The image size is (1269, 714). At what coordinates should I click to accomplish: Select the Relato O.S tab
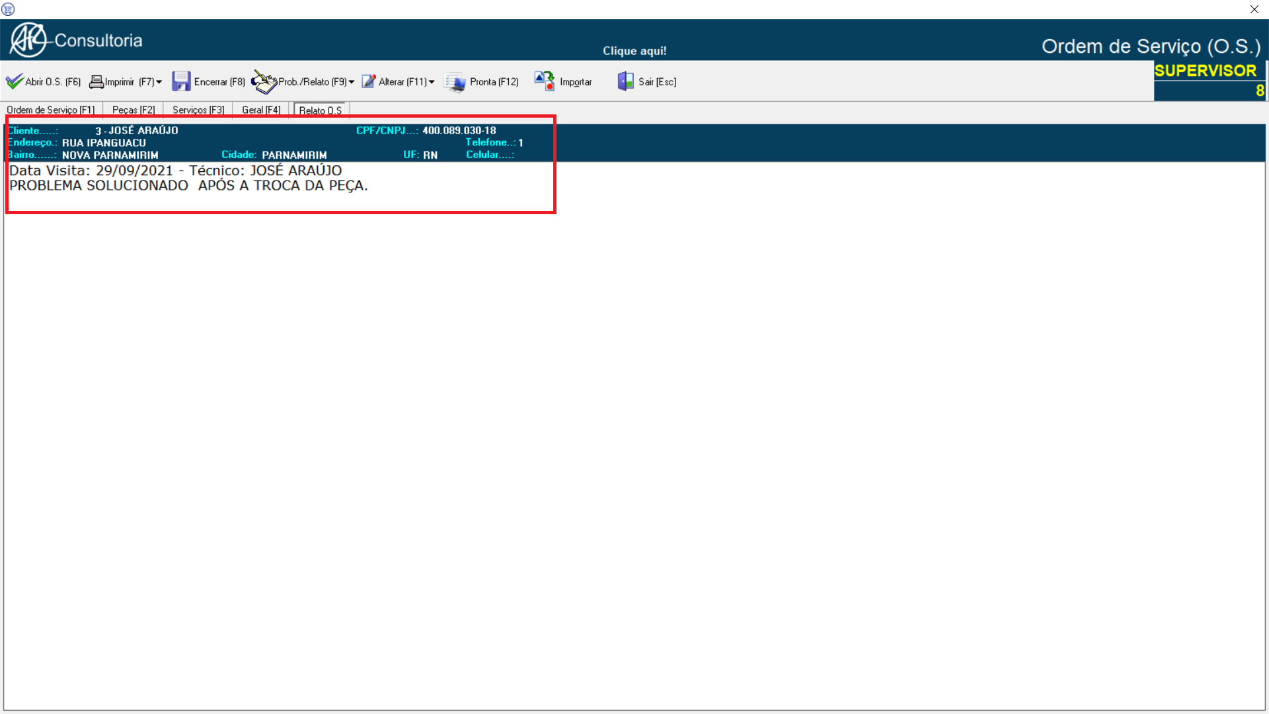(x=321, y=110)
